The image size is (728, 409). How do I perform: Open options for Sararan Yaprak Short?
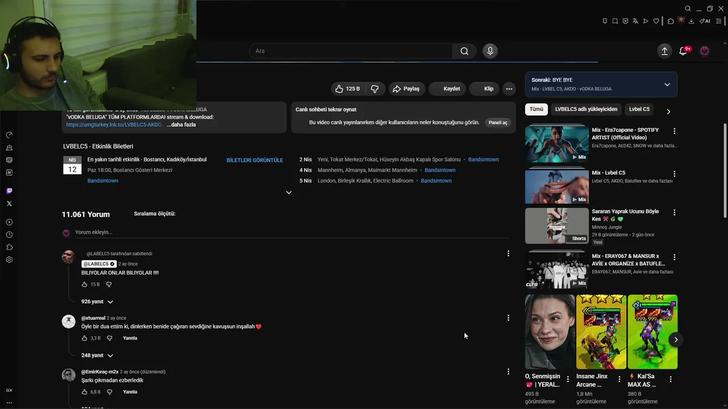[x=675, y=212]
